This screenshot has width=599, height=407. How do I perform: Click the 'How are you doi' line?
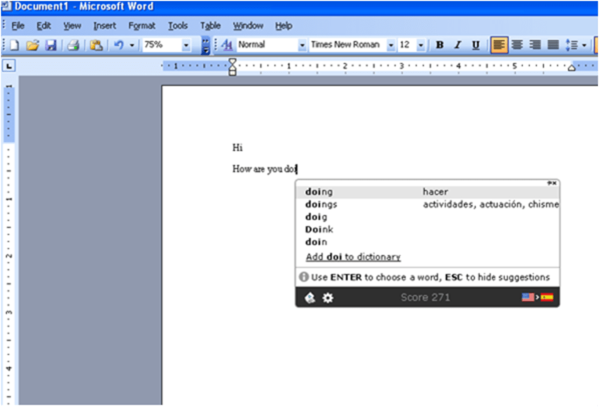tap(264, 169)
